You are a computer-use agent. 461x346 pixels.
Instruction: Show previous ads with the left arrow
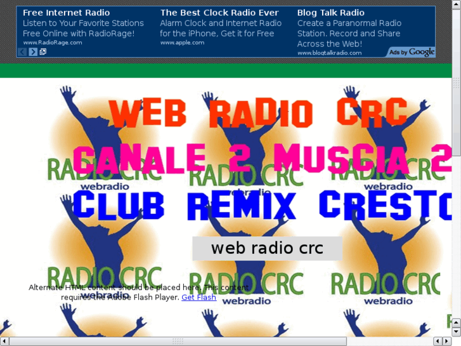pyautogui.click(x=22, y=52)
